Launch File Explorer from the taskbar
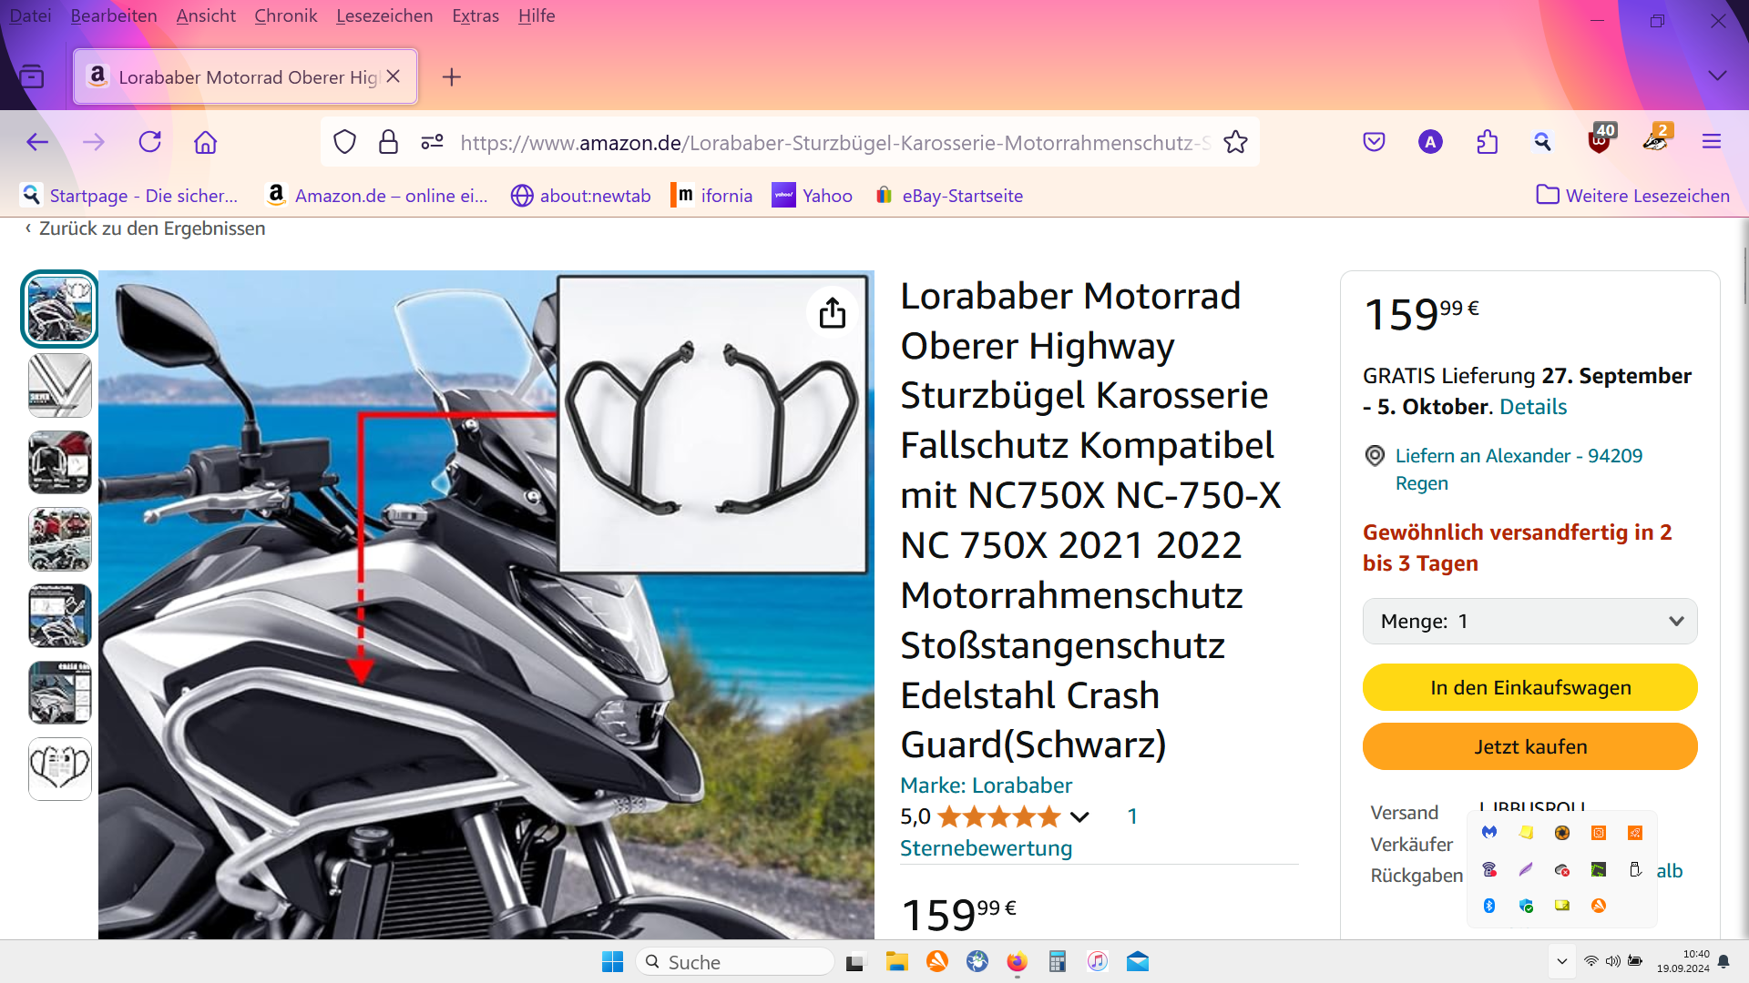The height and width of the screenshot is (983, 1749). 897,962
